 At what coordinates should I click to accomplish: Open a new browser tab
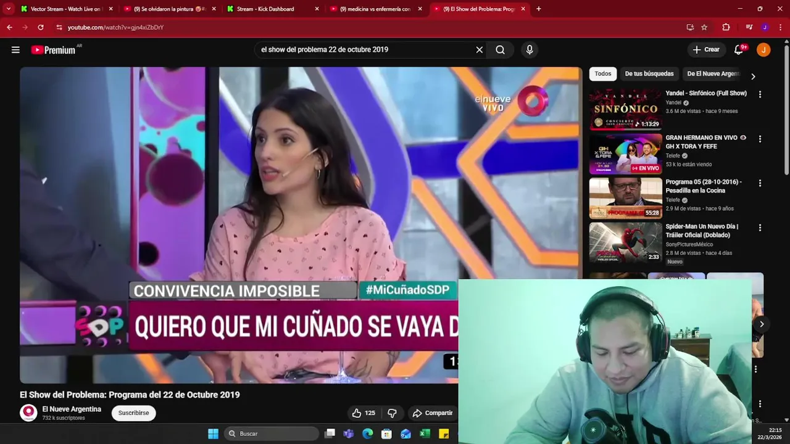[538, 9]
